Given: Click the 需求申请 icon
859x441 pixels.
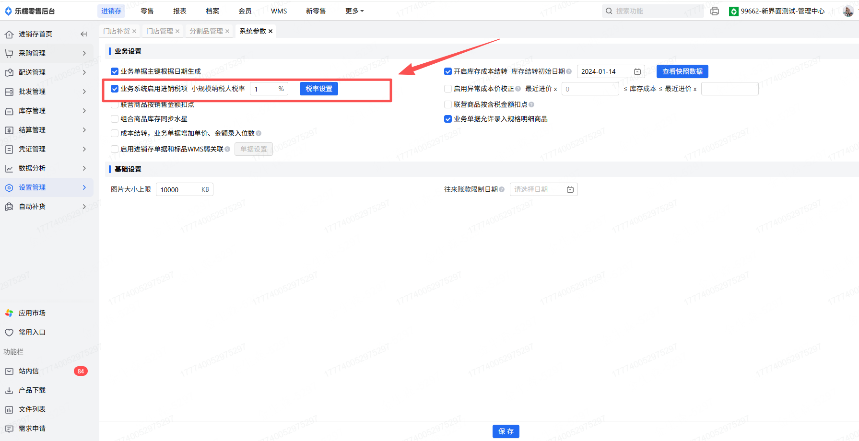Looking at the screenshot, I should (9, 429).
